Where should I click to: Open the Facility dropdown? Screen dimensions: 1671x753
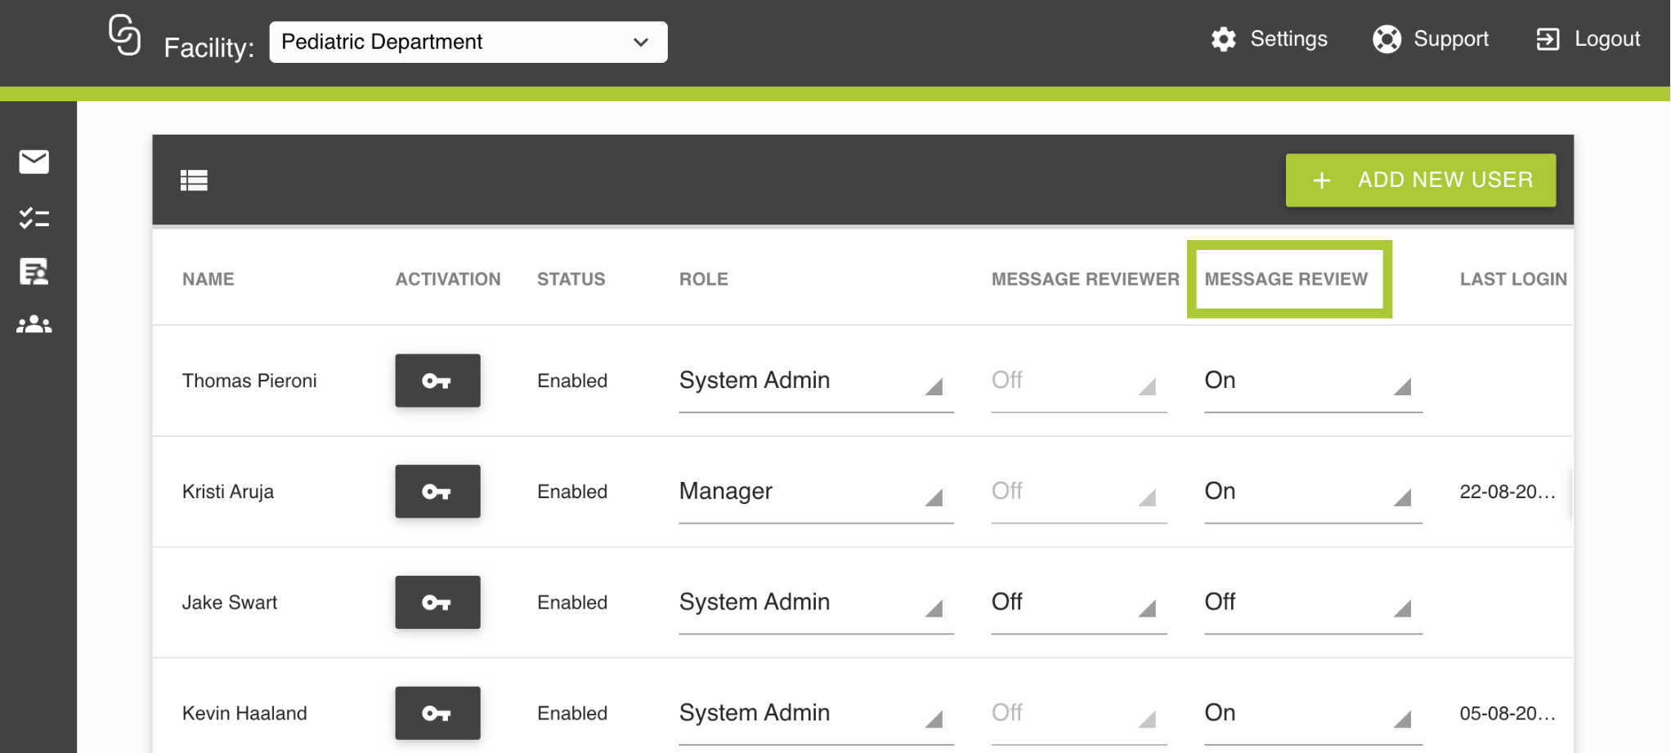[468, 42]
